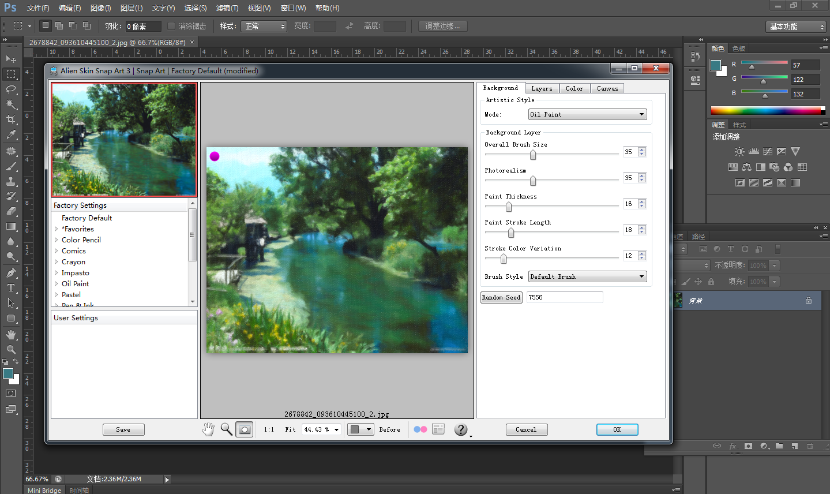This screenshot has width=830, height=494.
Task: Click the Snap Art magnifier zoom tool
Action: (227, 429)
